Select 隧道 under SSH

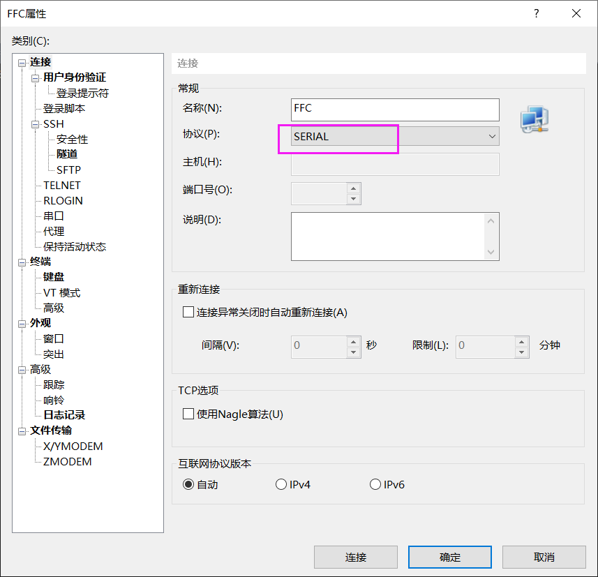click(x=67, y=154)
